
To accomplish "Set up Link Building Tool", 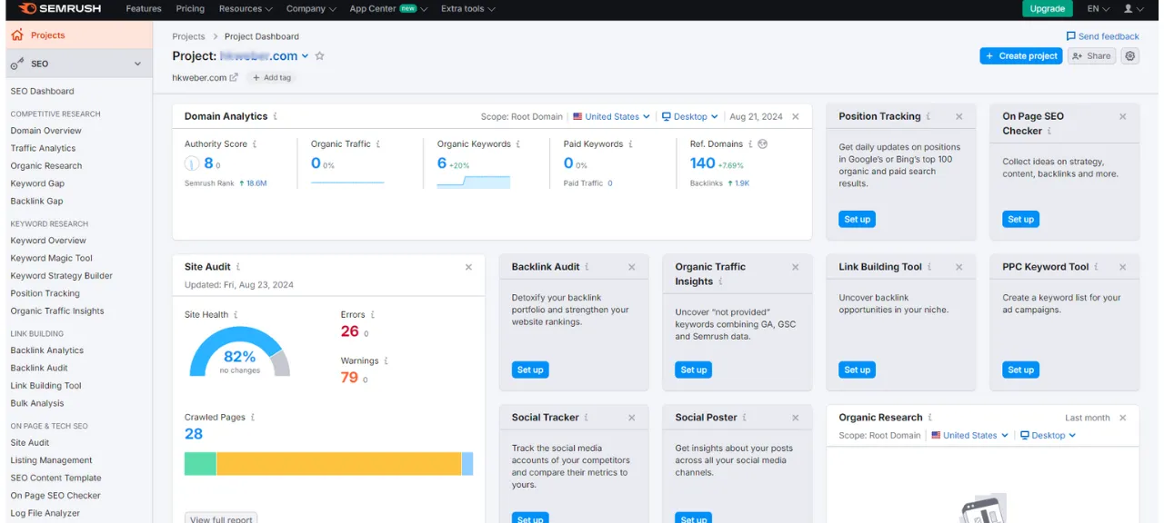I will (857, 370).
